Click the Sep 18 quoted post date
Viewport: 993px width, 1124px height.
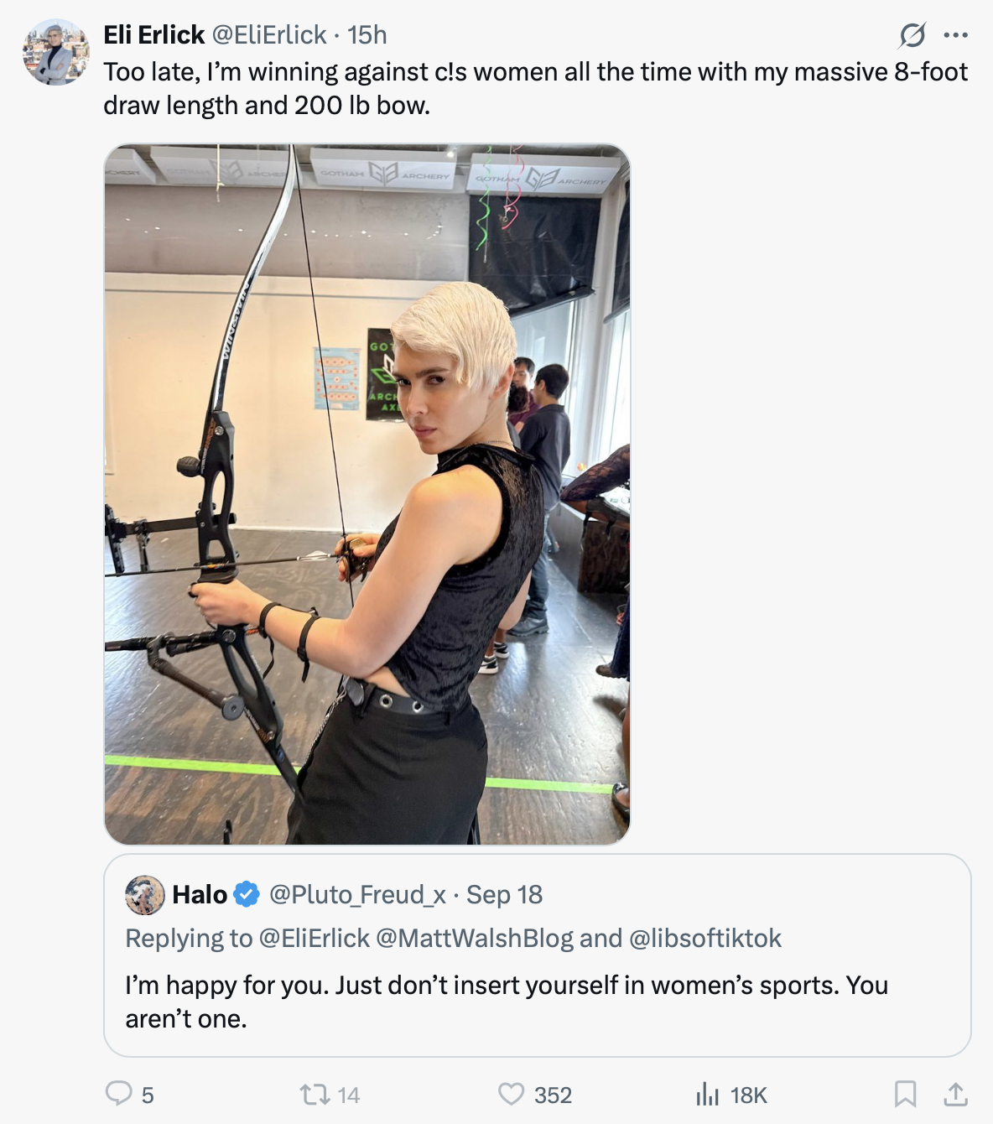(x=504, y=895)
